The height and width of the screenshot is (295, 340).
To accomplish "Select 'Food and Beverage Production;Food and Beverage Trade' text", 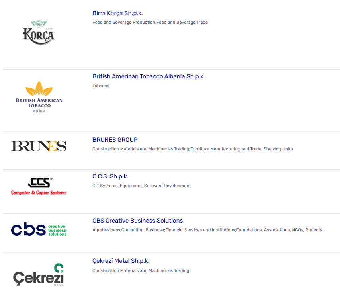I will coord(150,23).
